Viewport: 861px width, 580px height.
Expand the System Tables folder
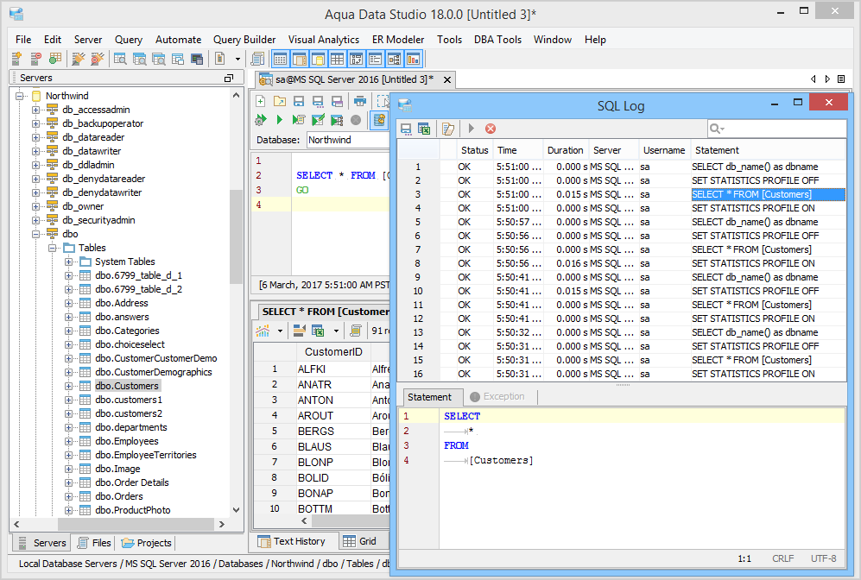(69, 262)
